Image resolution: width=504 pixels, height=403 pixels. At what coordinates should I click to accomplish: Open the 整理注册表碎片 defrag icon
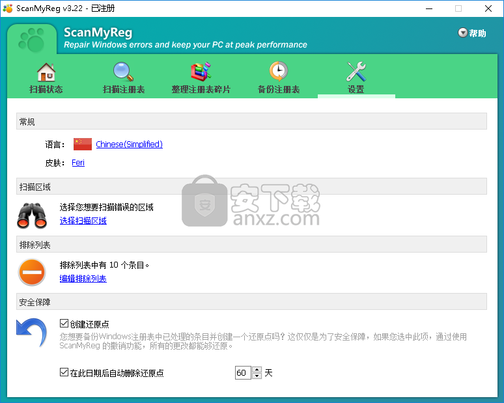click(201, 72)
